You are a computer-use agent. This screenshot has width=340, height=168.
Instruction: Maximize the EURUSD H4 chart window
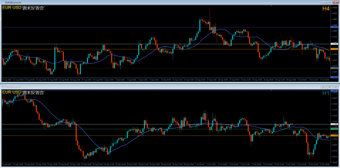pyautogui.click(x=329, y=2)
